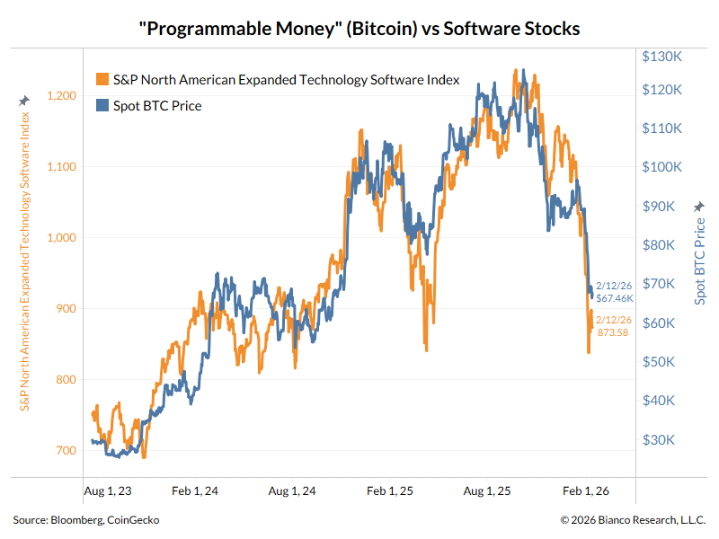Click the 2/12/26 $67.46K data label
This screenshot has height=539, width=719.
click(615, 292)
